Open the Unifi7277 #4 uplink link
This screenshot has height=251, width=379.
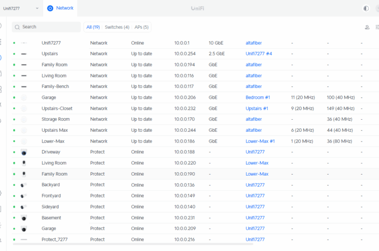258,54
